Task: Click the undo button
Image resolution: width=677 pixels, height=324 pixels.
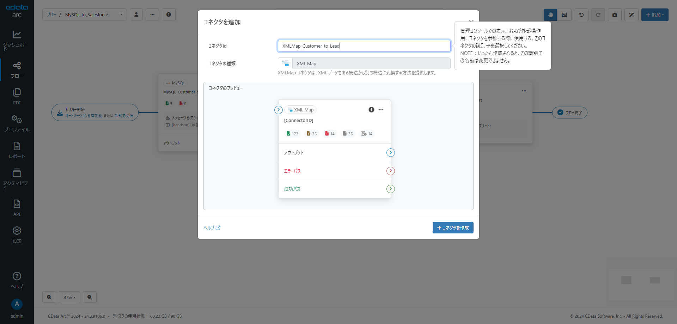Action: pyautogui.click(x=581, y=15)
